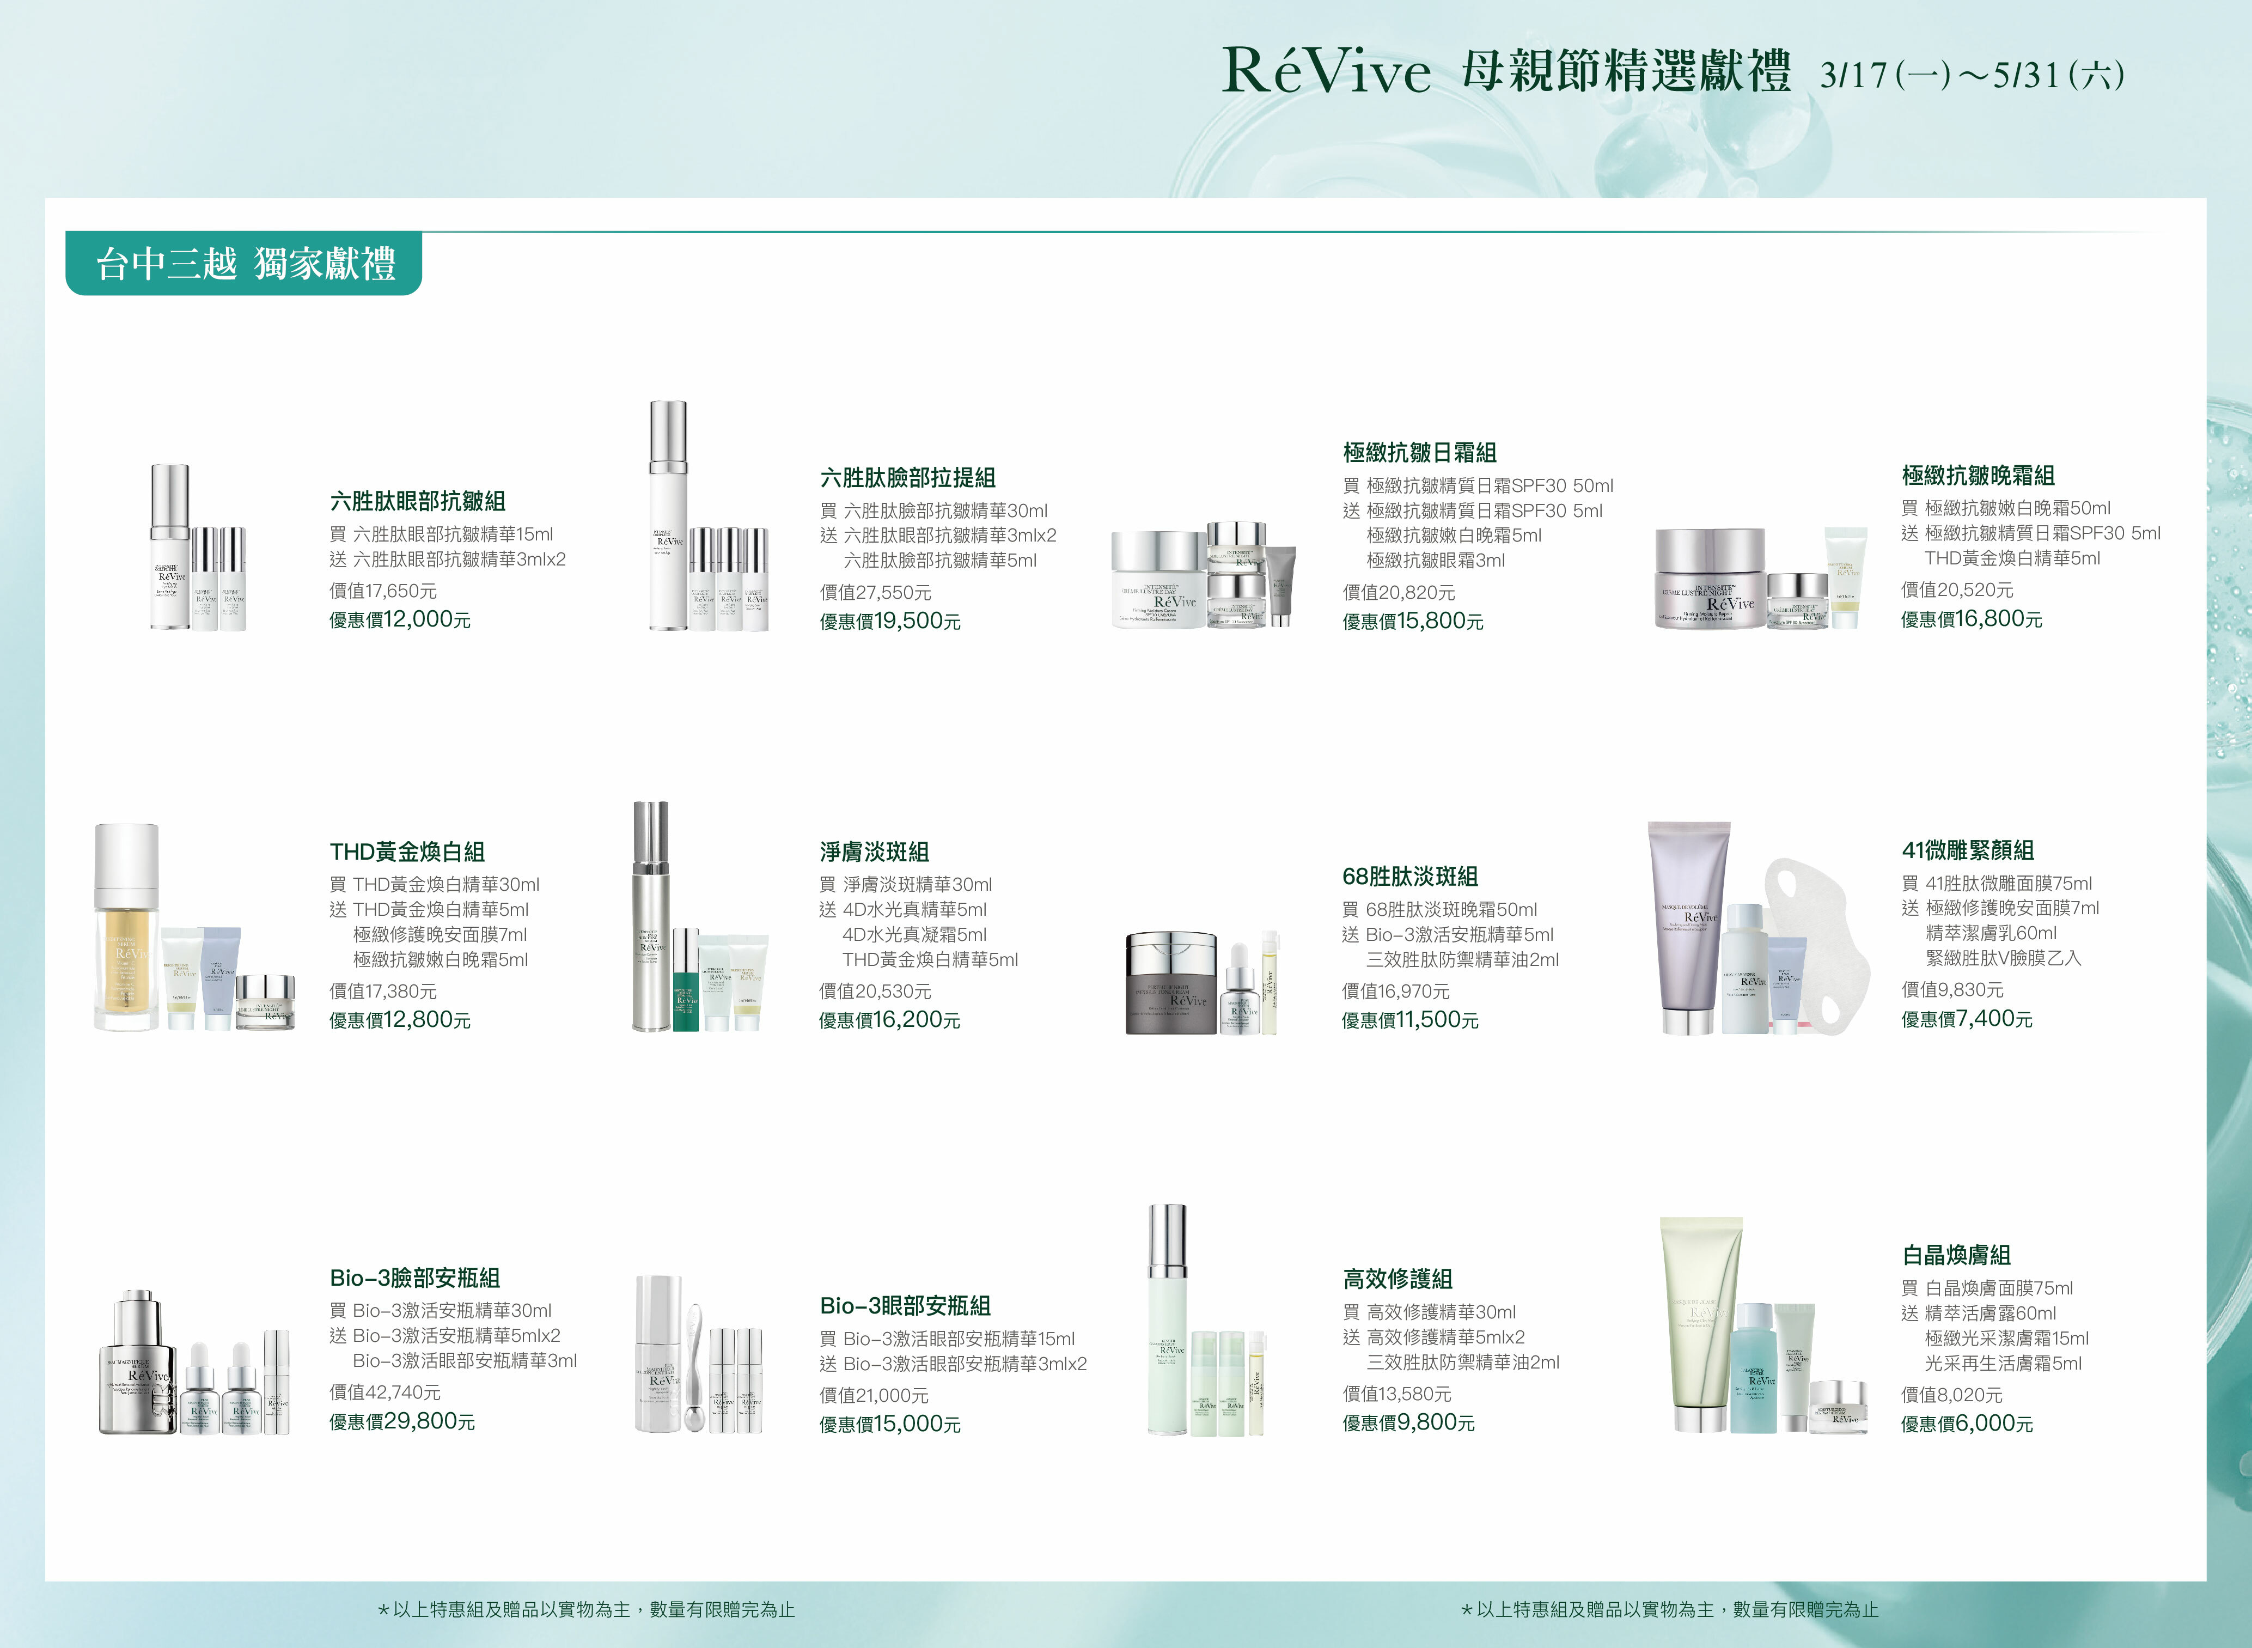Select the price 優惠價9,800元
The height and width of the screenshot is (1648, 2252).
pyautogui.click(x=1408, y=1422)
